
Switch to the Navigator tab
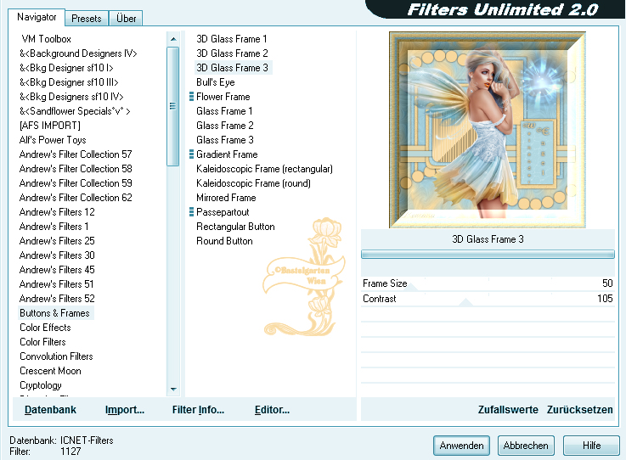37,17
